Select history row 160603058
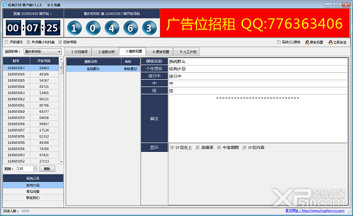 tap(31, 124)
